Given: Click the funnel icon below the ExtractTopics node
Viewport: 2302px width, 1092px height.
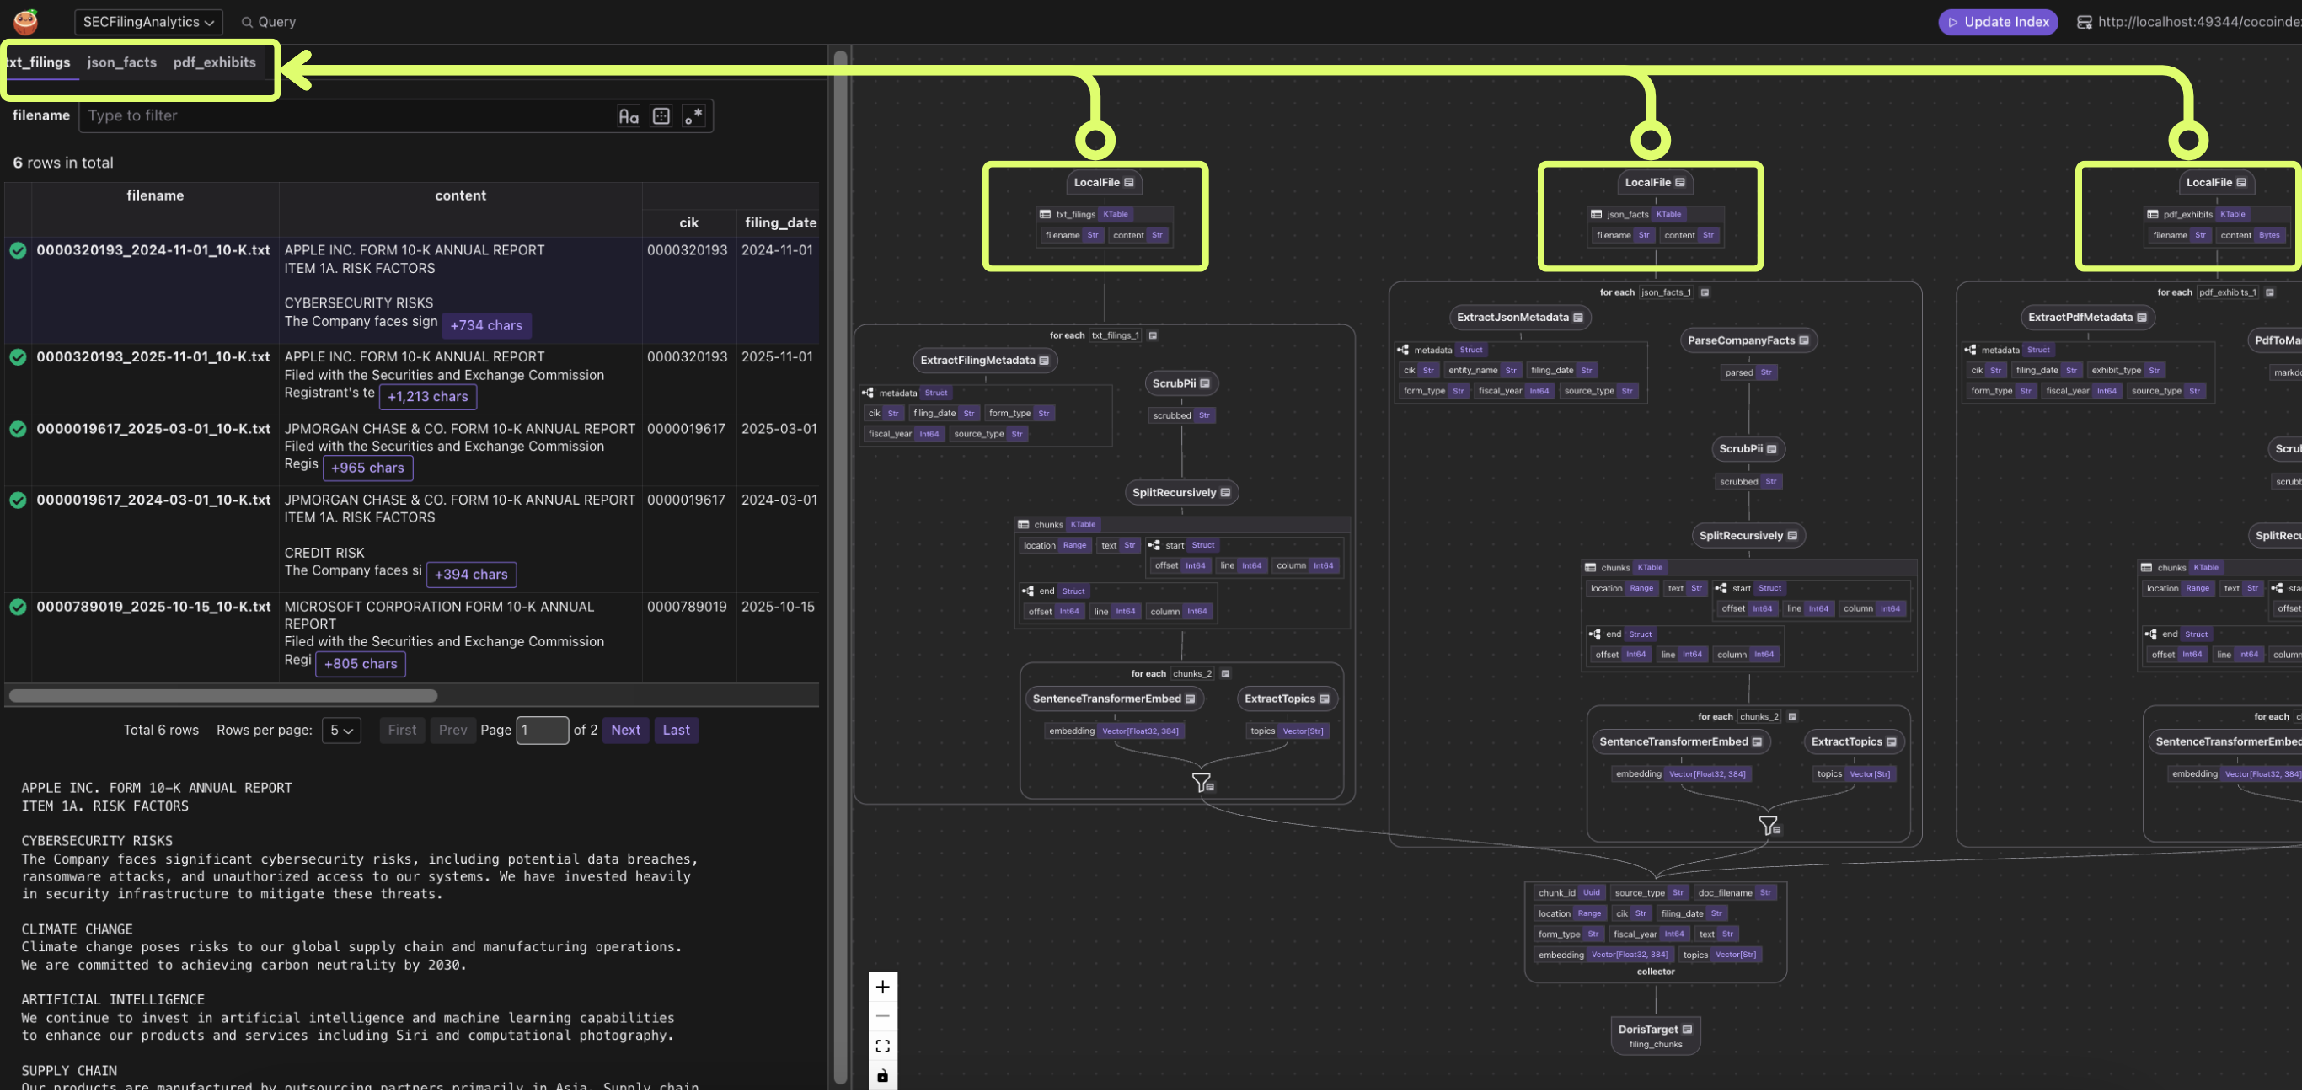Looking at the screenshot, I should click(1202, 783).
